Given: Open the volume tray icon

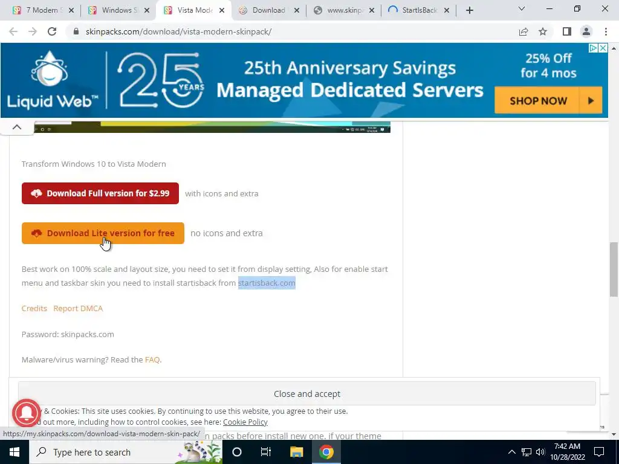Looking at the screenshot, I should (x=540, y=452).
